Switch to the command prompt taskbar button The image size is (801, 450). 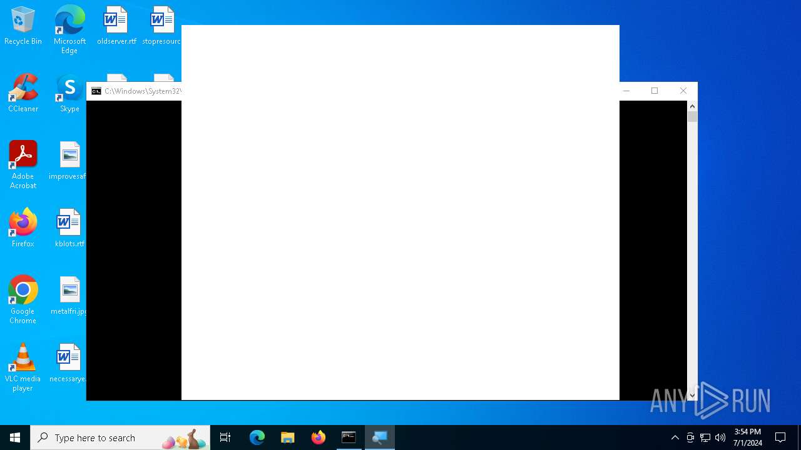(349, 437)
